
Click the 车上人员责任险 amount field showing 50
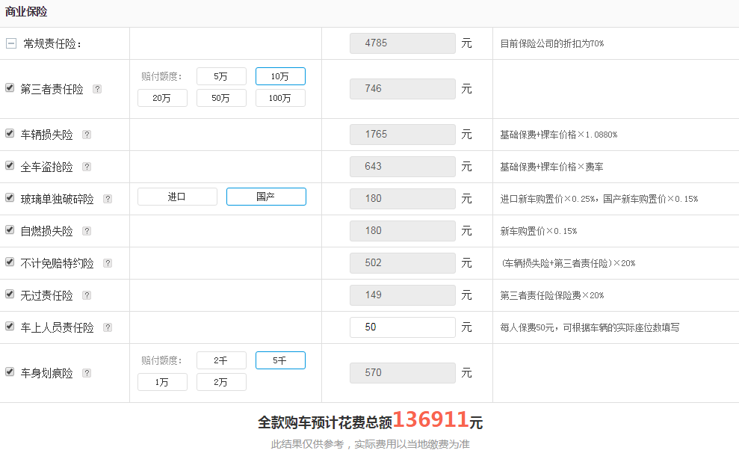click(403, 327)
